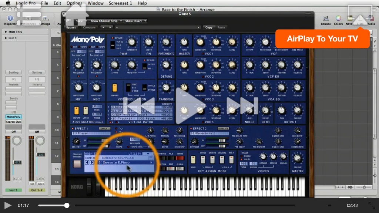379x213 pixels.
Task: Open Effect 1 type 11:Phaser selector
Action: [x=91, y=133]
